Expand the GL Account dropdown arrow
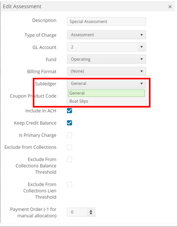 141,47
